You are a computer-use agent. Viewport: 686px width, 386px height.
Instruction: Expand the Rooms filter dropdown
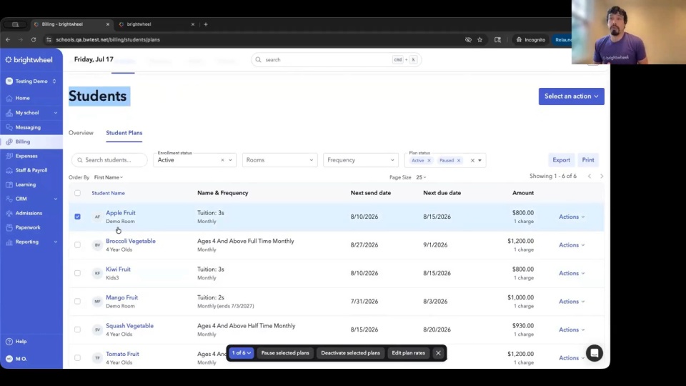[279, 160]
